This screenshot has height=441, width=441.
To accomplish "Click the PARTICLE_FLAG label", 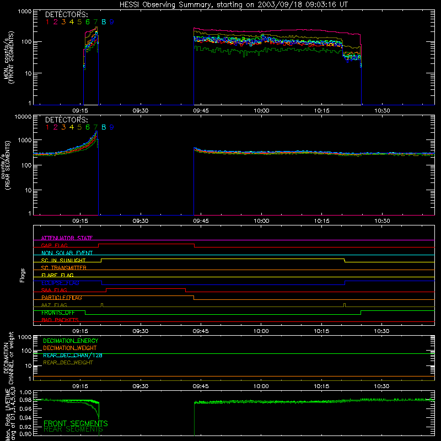I will coord(62,298).
